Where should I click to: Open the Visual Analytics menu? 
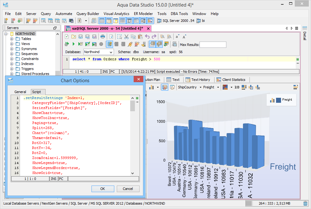tap(116, 14)
